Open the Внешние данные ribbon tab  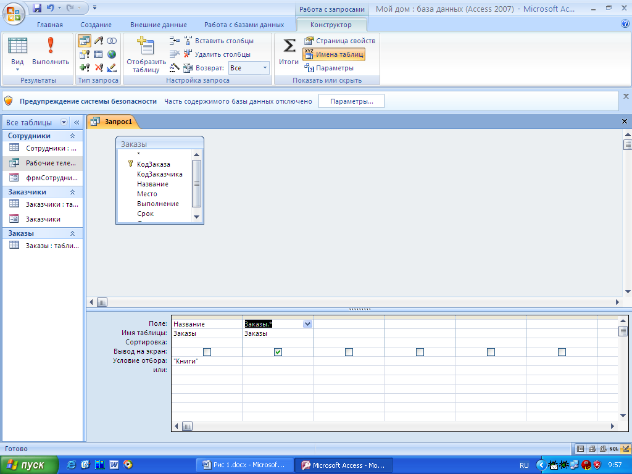(159, 25)
